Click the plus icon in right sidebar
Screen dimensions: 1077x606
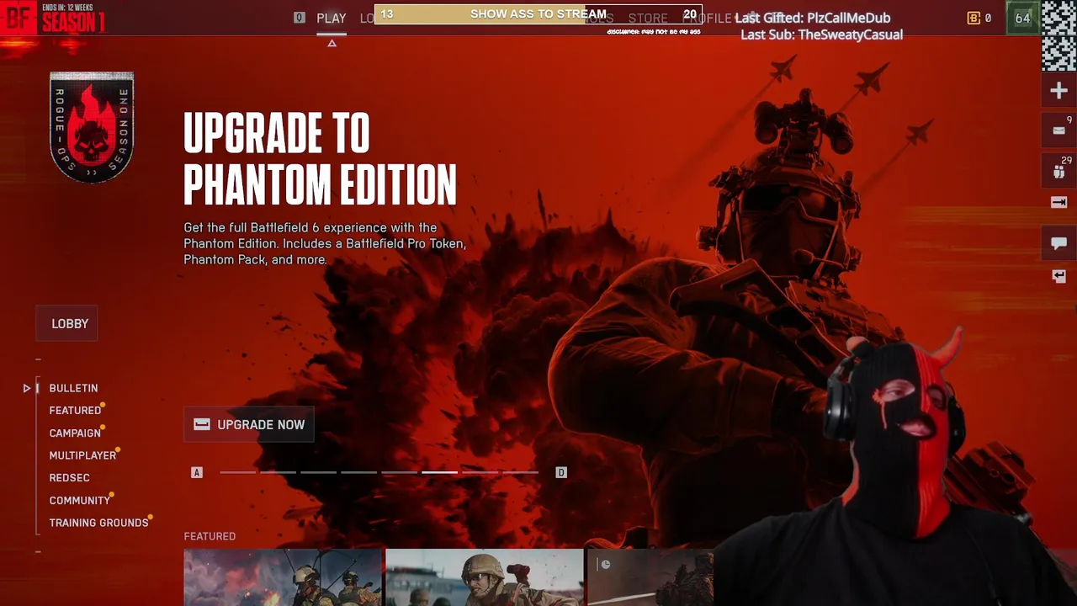point(1058,90)
